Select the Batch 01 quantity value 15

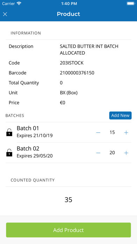[x=112, y=133]
